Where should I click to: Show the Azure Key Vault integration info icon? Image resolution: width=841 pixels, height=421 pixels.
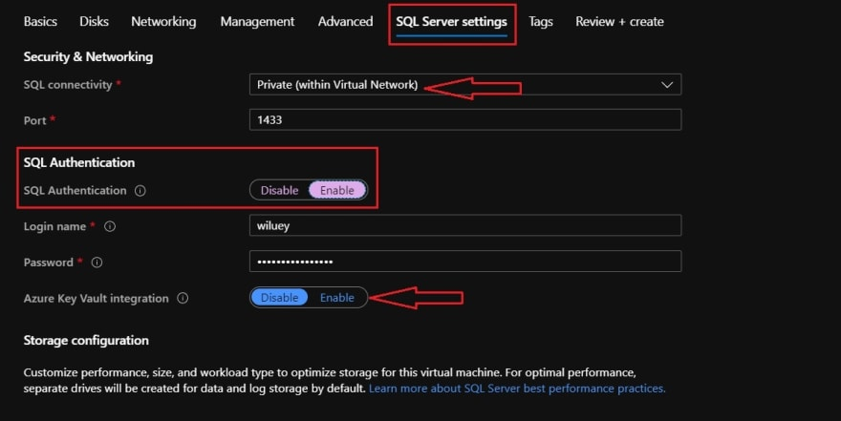183,299
